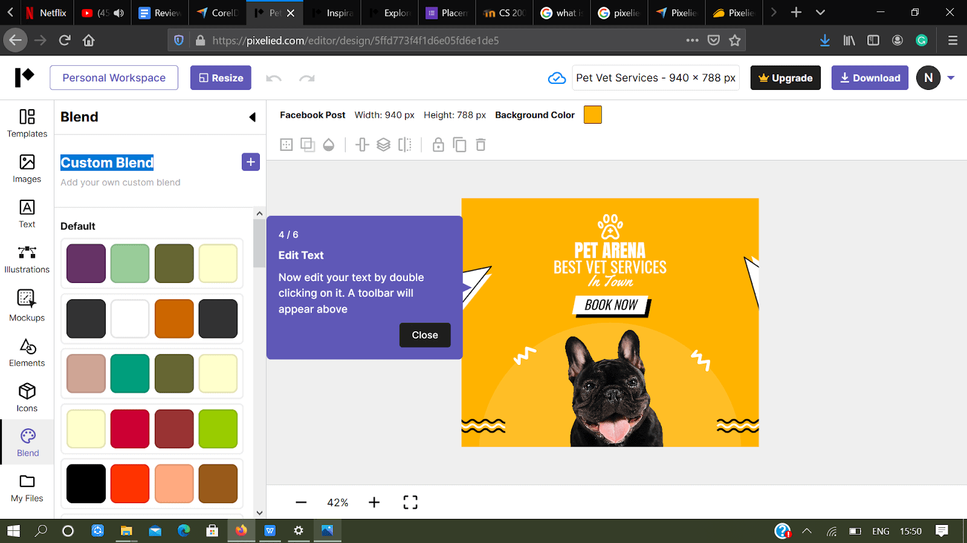Image resolution: width=967 pixels, height=543 pixels.
Task: Open Firefox hamburger menu
Action: point(953,40)
